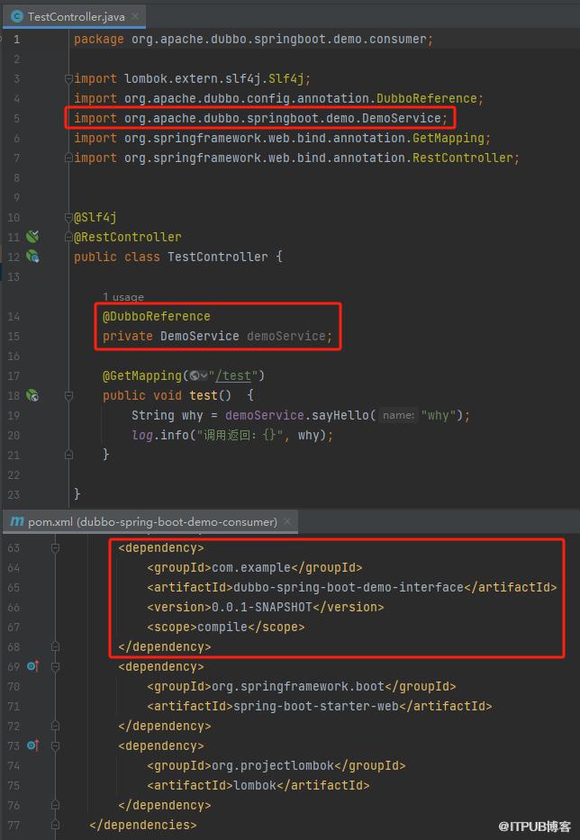
Task: Collapse the imports fold marker at line 3
Action: 68,78
